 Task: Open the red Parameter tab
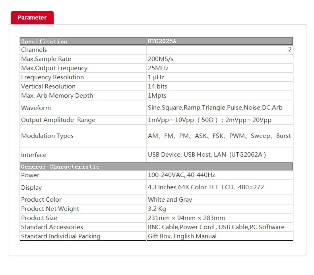click(32, 18)
